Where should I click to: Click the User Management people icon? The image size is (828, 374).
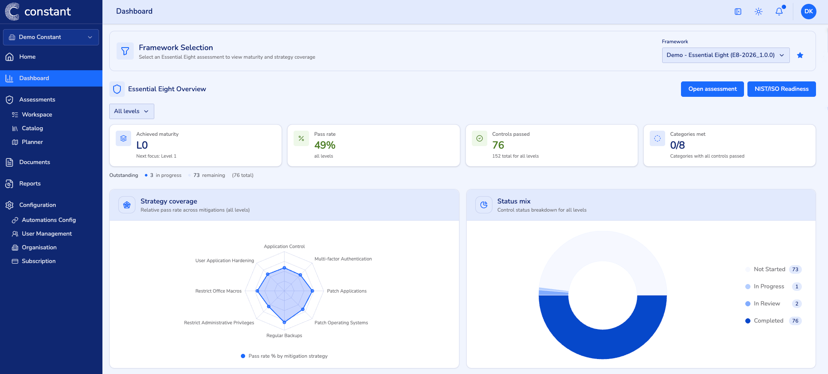point(15,234)
